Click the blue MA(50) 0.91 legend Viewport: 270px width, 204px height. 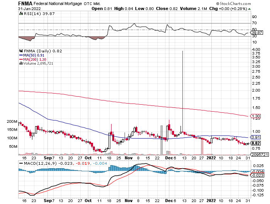pos(32,55)
